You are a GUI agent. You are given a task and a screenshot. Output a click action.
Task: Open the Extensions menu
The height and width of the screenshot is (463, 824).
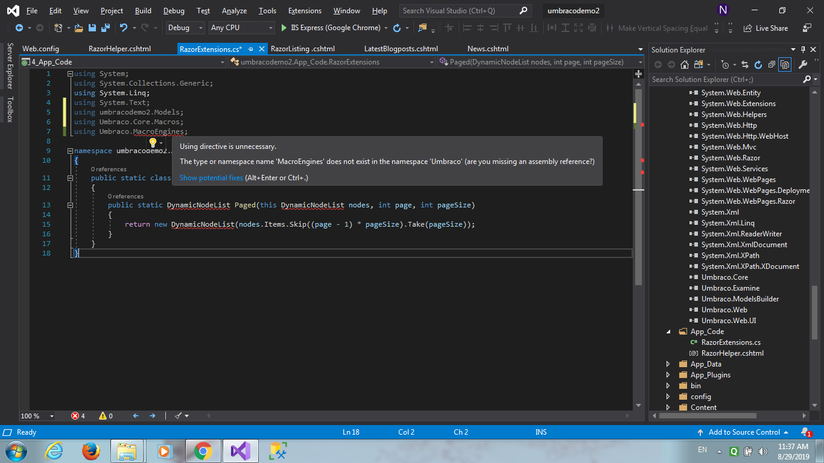click(x=305, y=11)
